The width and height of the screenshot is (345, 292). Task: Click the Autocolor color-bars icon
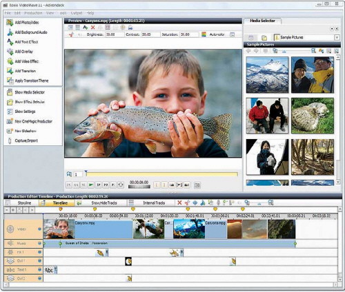pos(204,34)
